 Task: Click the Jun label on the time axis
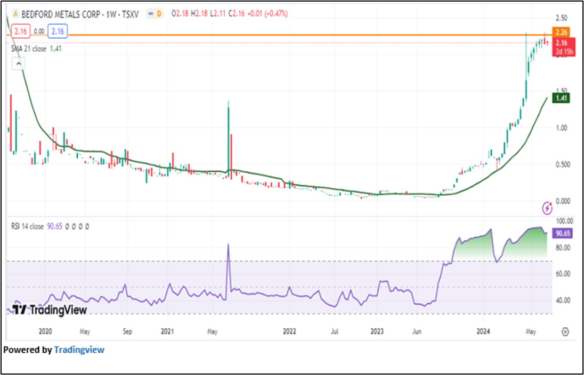[417, 331]
